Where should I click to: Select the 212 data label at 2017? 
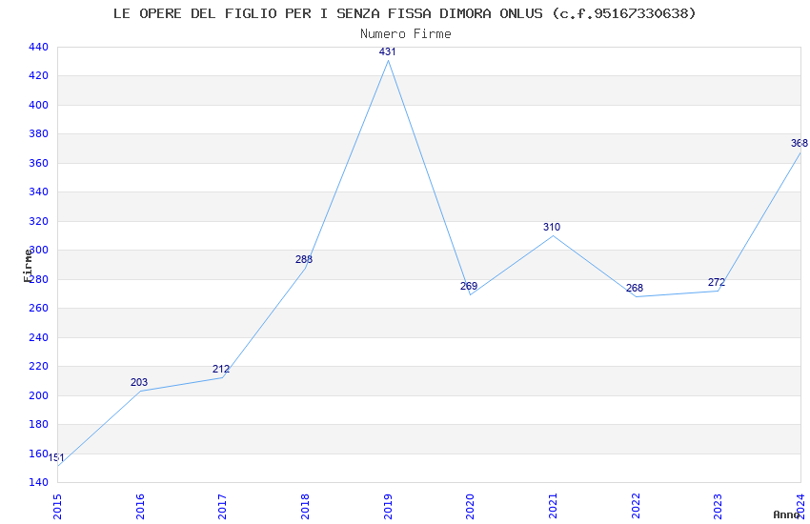221,369
